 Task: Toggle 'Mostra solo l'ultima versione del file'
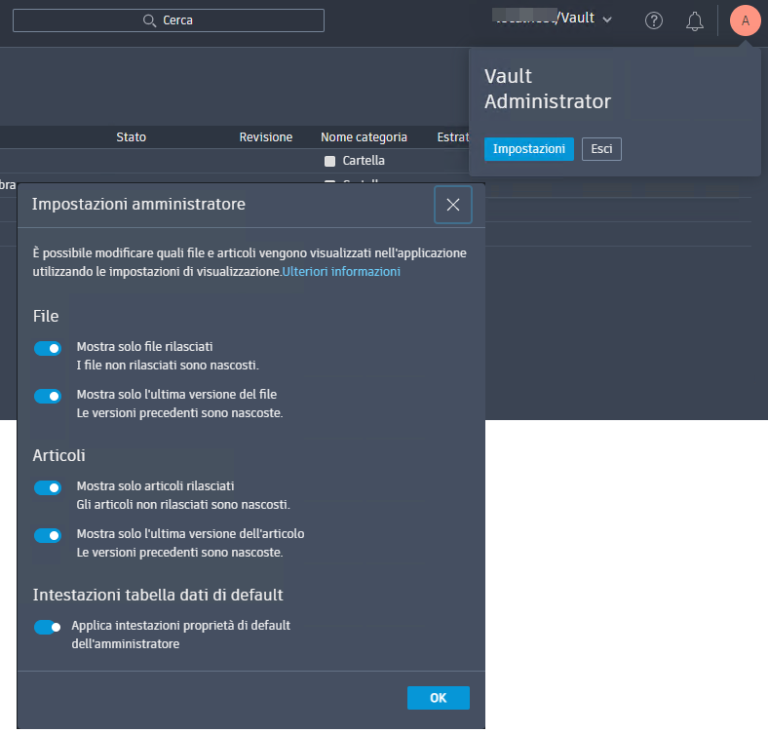click(48, 396)
